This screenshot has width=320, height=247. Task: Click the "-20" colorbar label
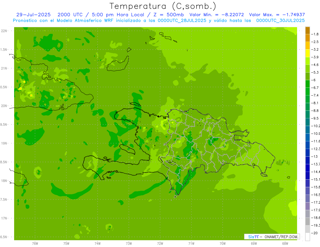click(314, 233)
